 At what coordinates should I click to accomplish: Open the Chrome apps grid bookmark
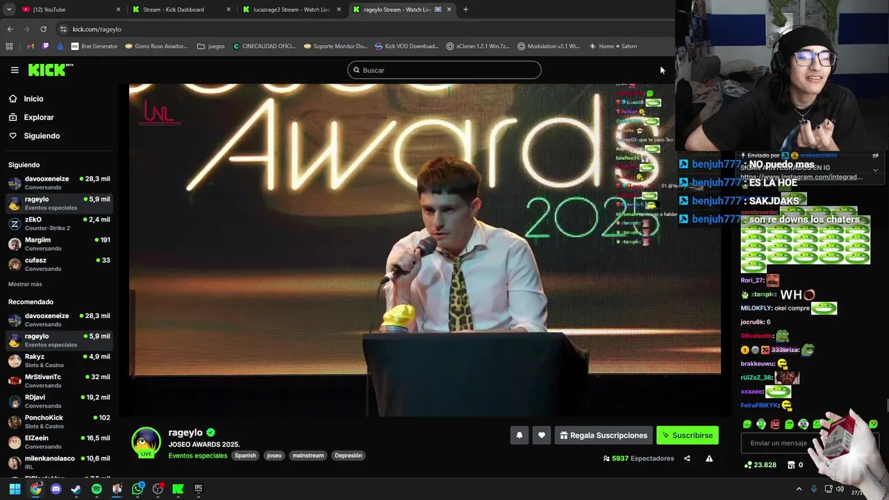(x=9, y=47)
